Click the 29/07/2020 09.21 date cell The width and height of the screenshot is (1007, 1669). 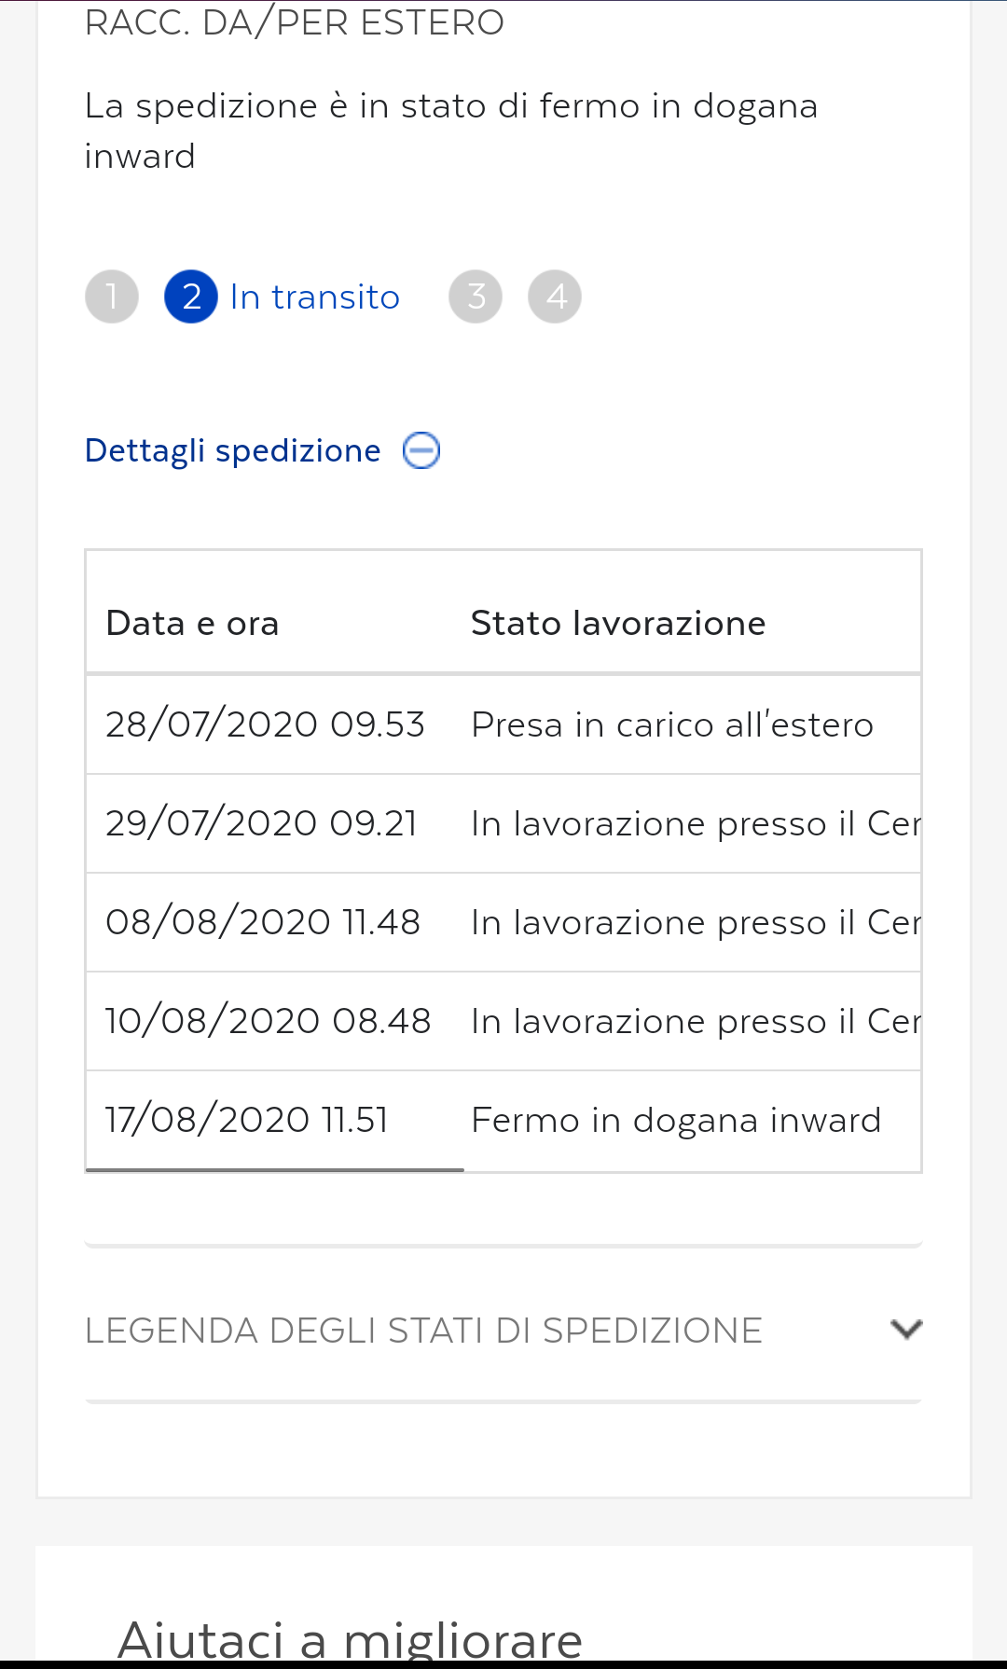coord(262,823)
